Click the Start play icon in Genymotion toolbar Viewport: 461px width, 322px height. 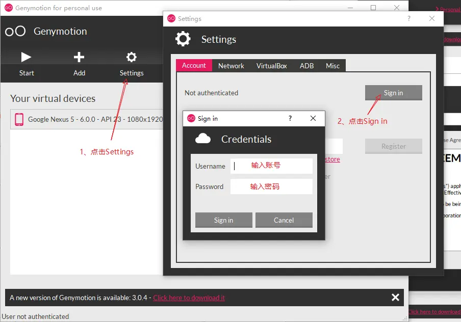(x=26, y=57)
